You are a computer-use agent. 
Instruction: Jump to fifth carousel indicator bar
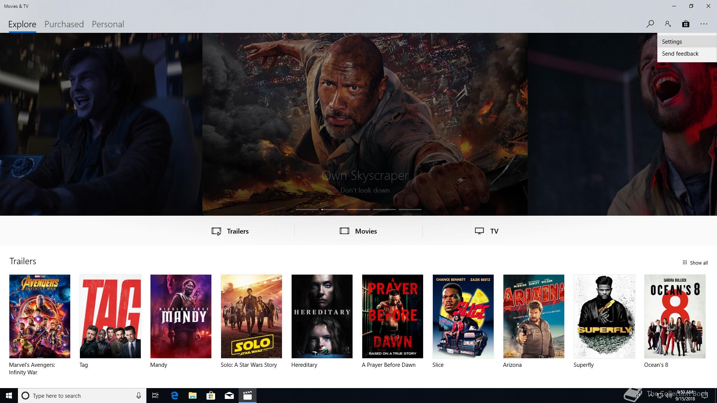pyautogui.click(x=410, y=209)
